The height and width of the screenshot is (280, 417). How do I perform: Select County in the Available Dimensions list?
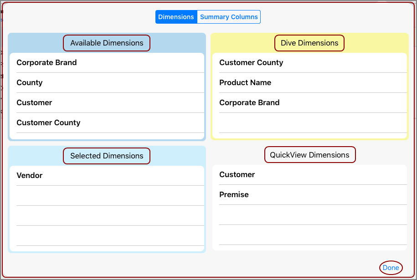point(29,82)
